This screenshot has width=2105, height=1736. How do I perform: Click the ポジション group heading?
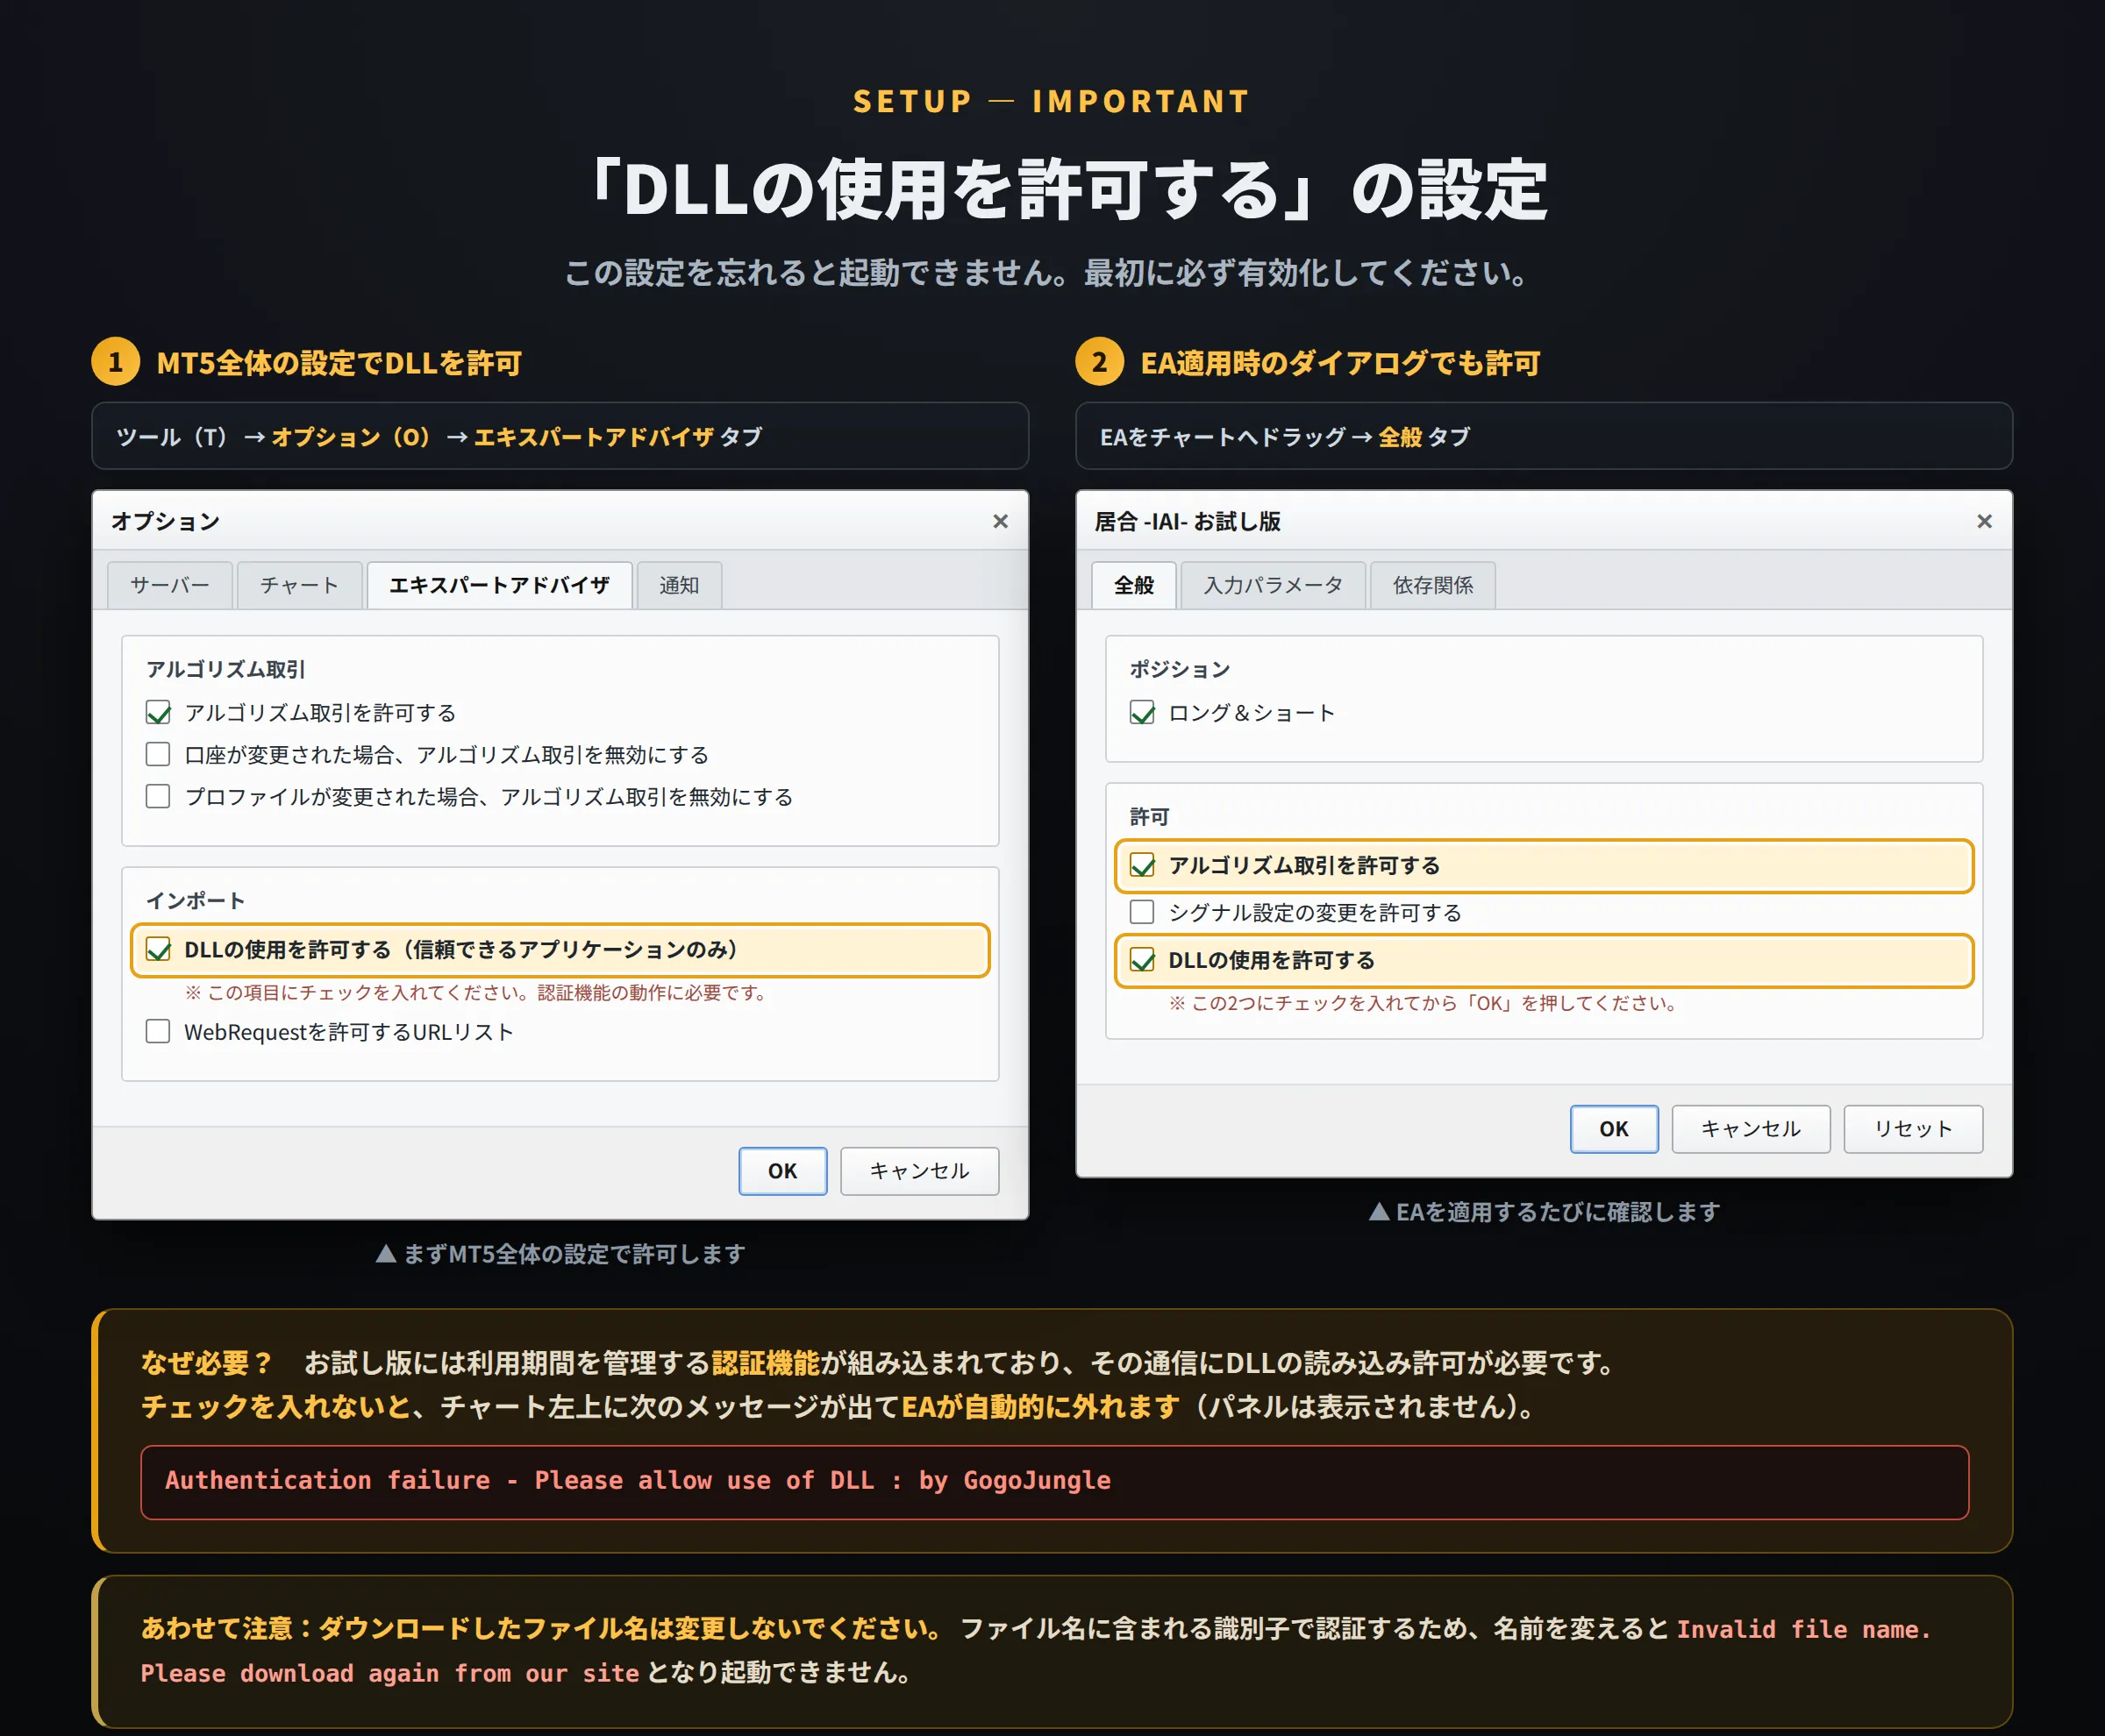click(1180, 670)
